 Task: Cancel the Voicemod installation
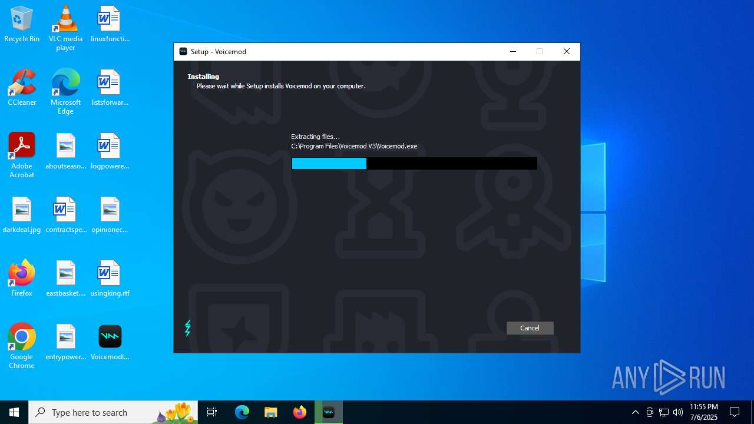530,328
